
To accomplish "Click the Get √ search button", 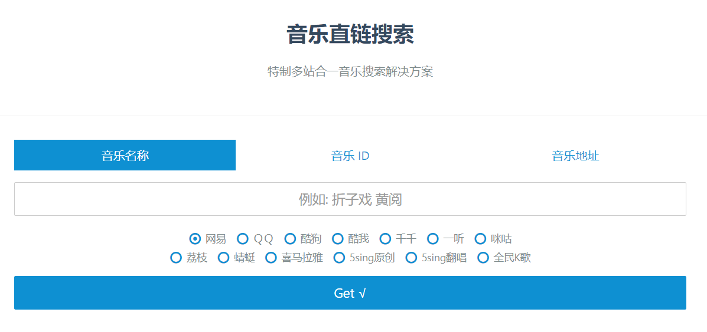I will pos(350,293).
